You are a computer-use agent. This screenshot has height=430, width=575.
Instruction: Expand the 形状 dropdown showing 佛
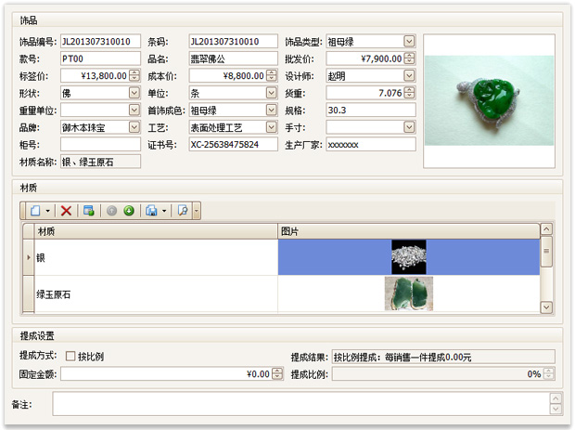point(134,93)
